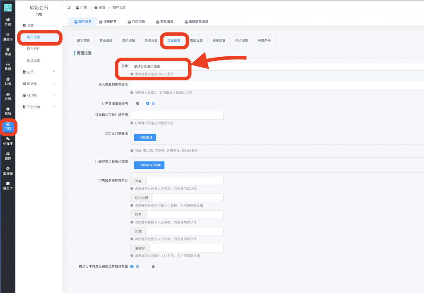
Task: Click the 添加备注 button
Action: coord(145,137)
